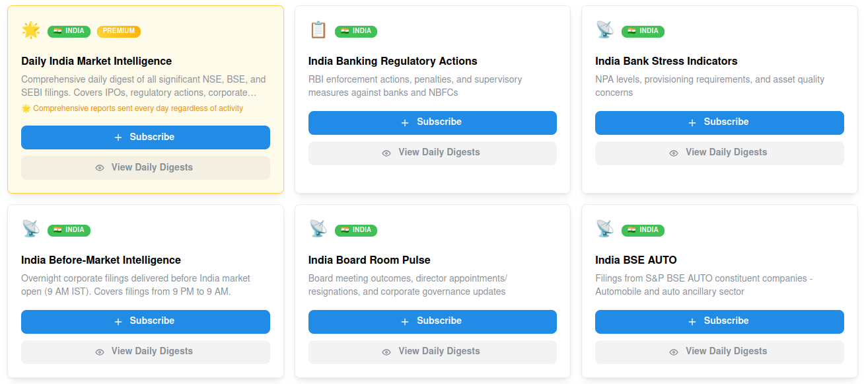Click the satellite icon on India BSE AUTO card

pos(605,229)
